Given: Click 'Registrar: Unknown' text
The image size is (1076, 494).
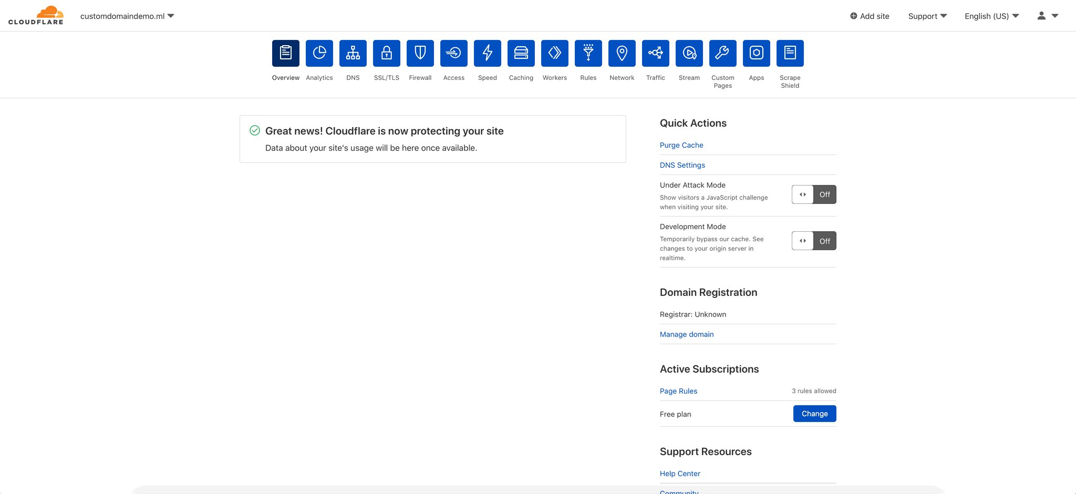Looking at the screenshot, I should [x=693, y=314].
